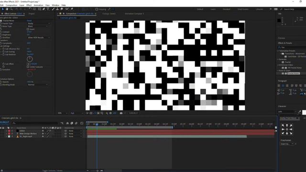Image resolution: width=306 pixels, height=172 pixels.
Task: Click the graph editor icon in timeline
Action: [x=82, y=123]
